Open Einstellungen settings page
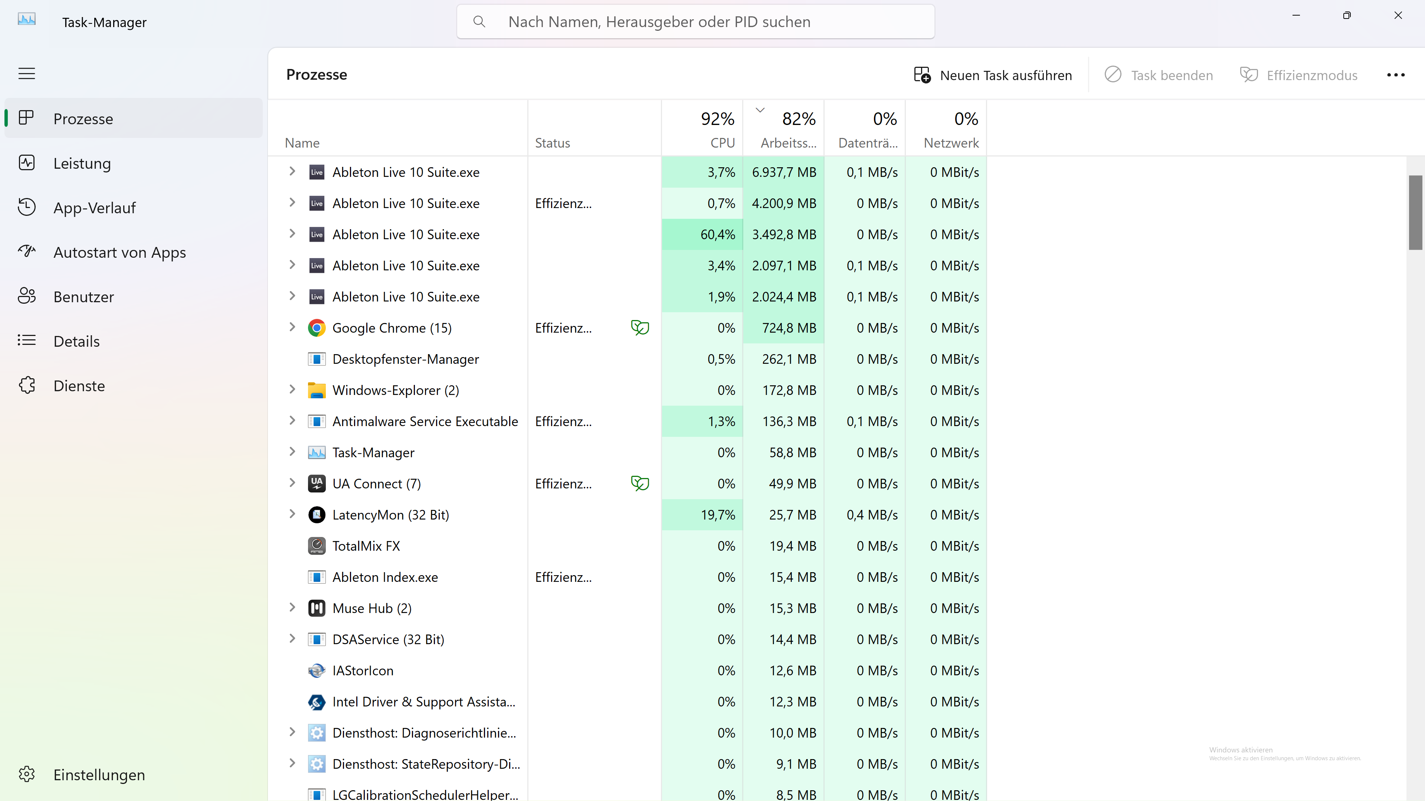 click(133, 774)
